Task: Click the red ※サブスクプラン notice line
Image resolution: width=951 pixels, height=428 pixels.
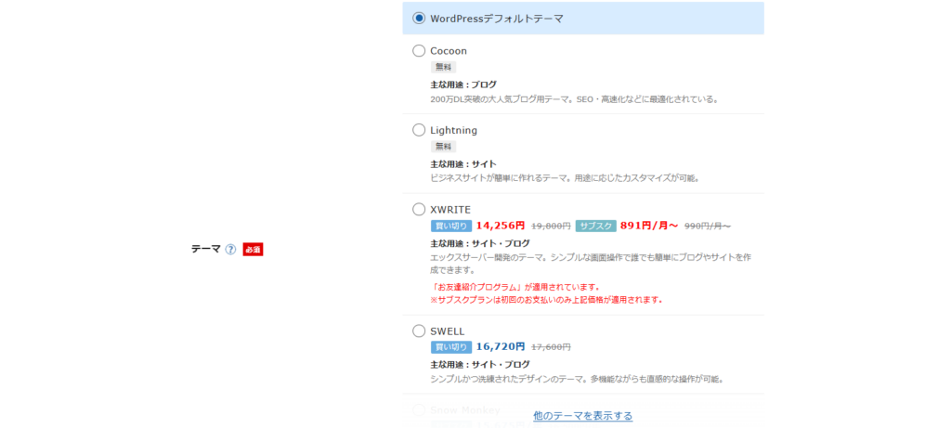Action: [546, 300]
